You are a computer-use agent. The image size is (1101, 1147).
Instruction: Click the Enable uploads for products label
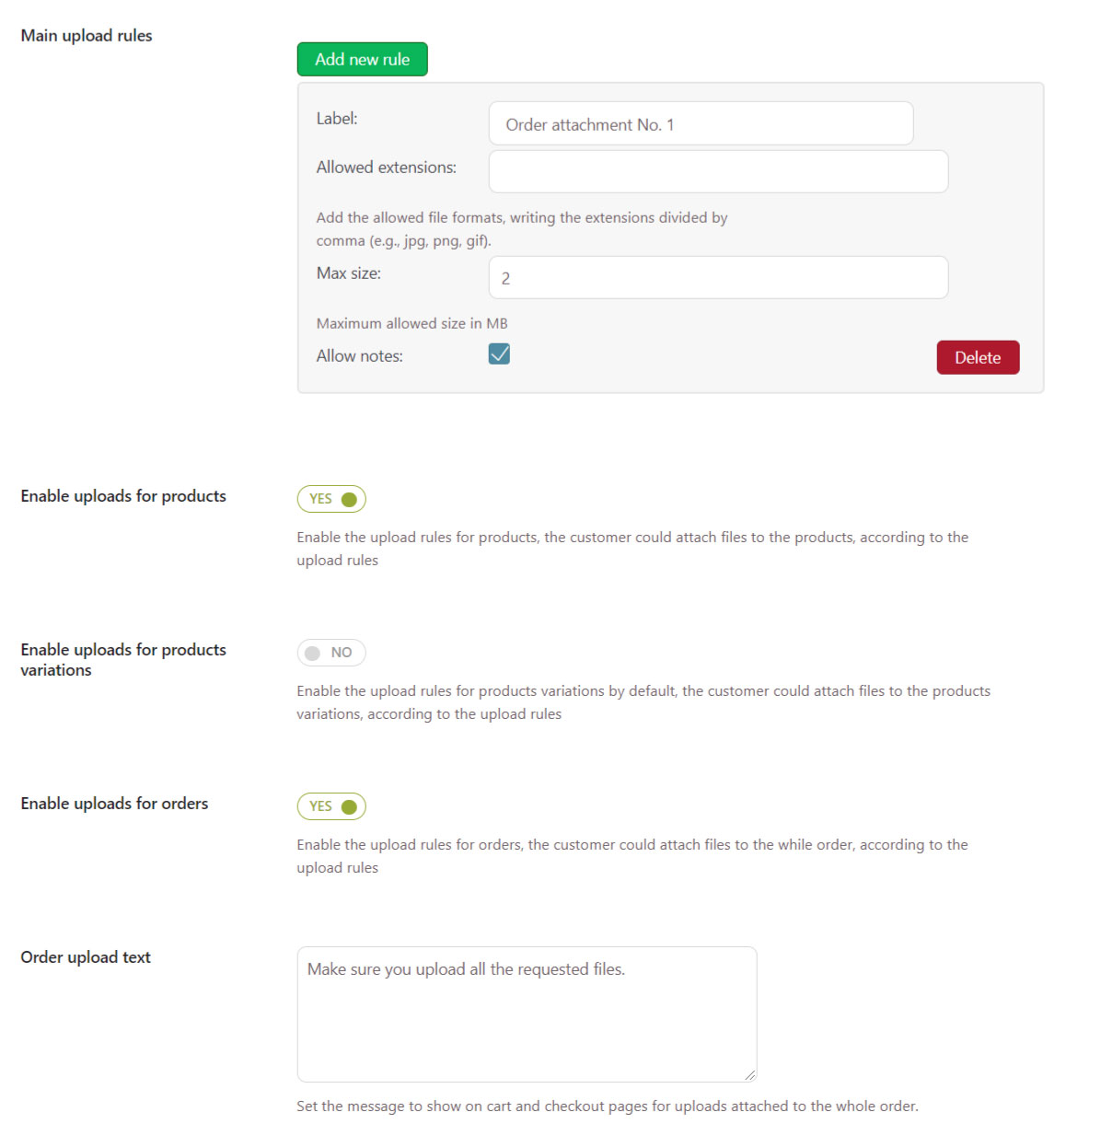[123, 496]
